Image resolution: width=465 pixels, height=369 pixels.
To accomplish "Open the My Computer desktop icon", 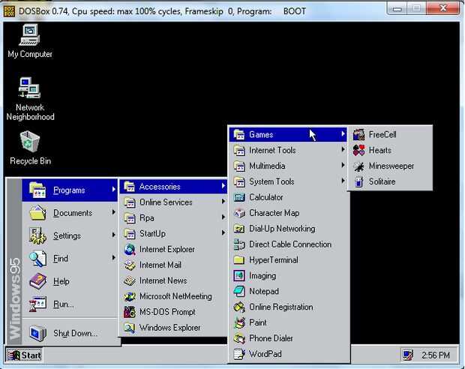I will pos(30,34).
